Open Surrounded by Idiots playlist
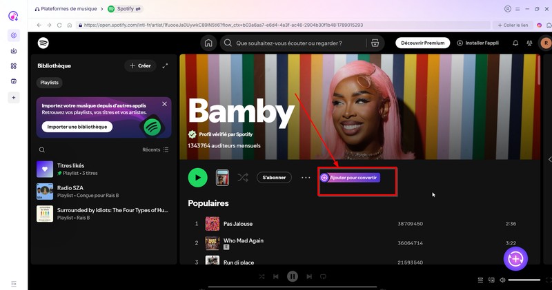 tap(103, 214)
